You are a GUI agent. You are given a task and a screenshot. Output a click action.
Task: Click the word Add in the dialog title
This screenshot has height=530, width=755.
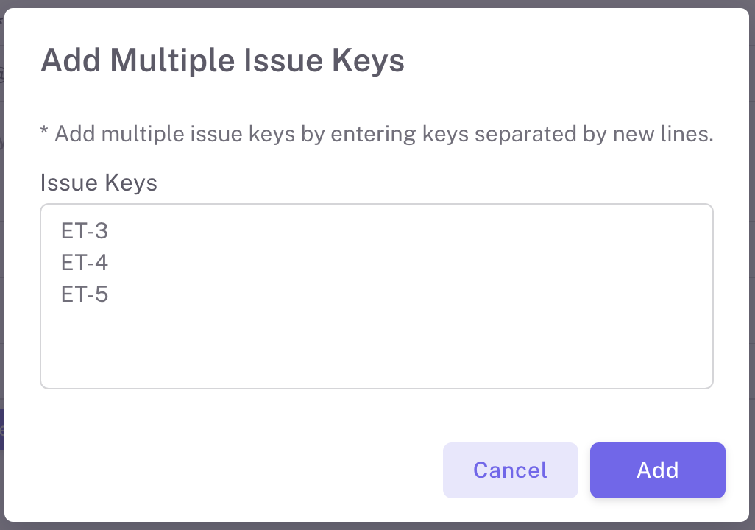coord(71,60)
